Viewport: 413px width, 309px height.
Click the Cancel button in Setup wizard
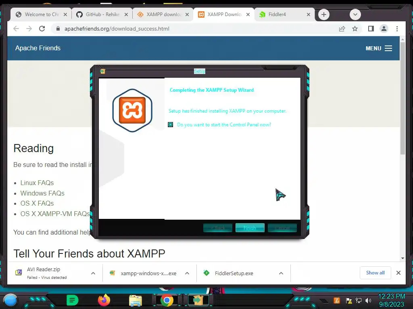(282, 228)
